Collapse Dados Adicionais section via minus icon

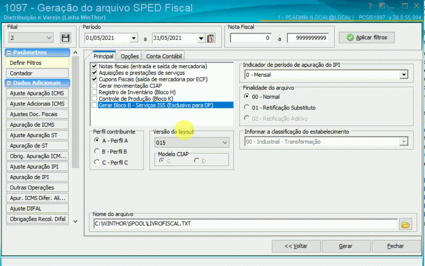9,83
